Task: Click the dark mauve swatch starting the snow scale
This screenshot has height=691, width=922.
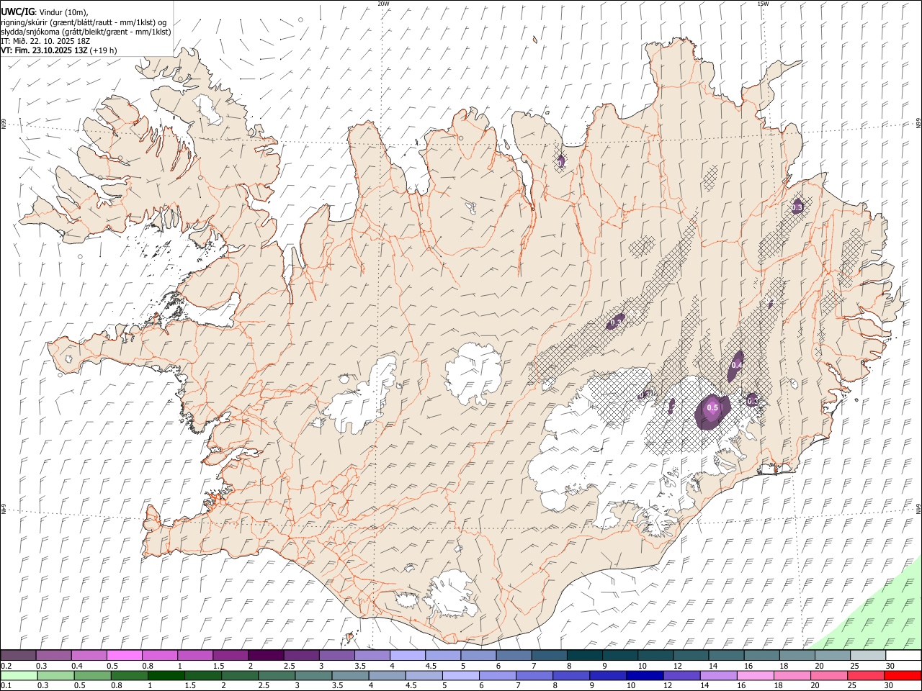Action: (18, 656)
